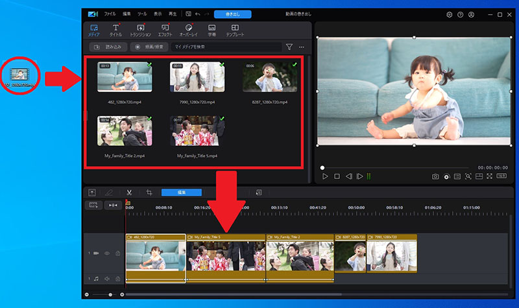Click the subtitle display lines icon under preview
519x308 pixels.
pyautogui.click(x=457, y=176)
